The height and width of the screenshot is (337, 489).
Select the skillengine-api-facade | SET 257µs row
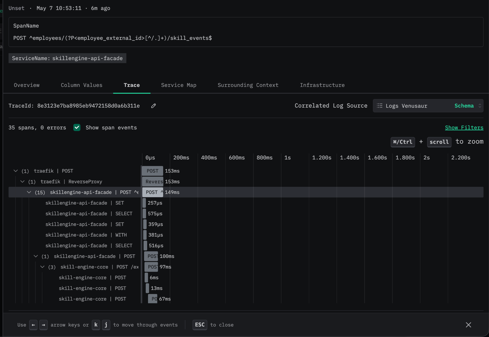pyautogui.click(x=246, y=203)
